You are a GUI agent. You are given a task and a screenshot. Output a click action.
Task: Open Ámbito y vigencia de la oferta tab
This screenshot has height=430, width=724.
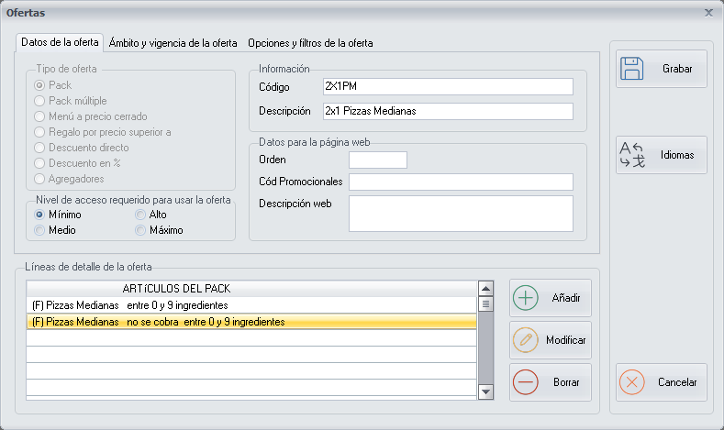(173, 43)
